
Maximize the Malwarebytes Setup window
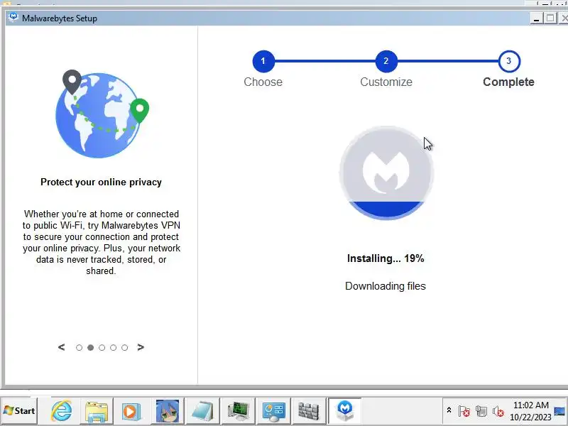point(550,18)
